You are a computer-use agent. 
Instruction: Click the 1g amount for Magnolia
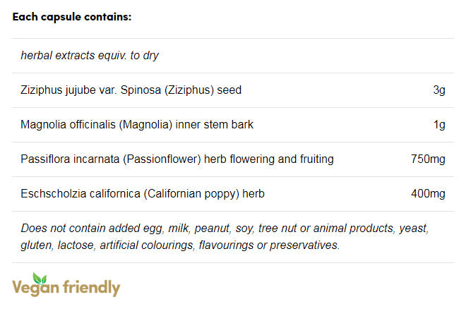(439, 125)
